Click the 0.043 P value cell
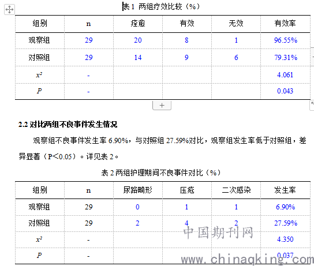314x266 pixels. (285, 91)
